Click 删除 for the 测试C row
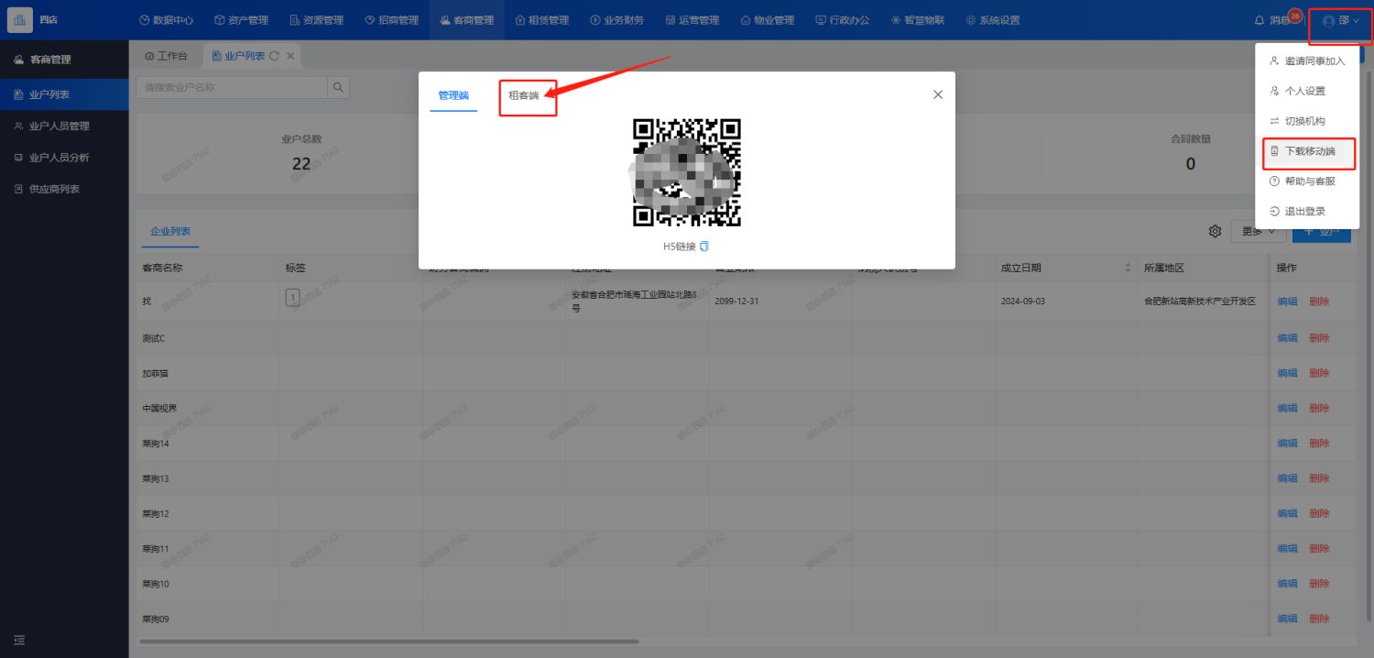 1319,338
